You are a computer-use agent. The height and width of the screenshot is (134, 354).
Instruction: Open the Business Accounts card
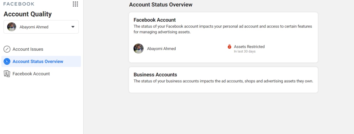tap(223, 80)
